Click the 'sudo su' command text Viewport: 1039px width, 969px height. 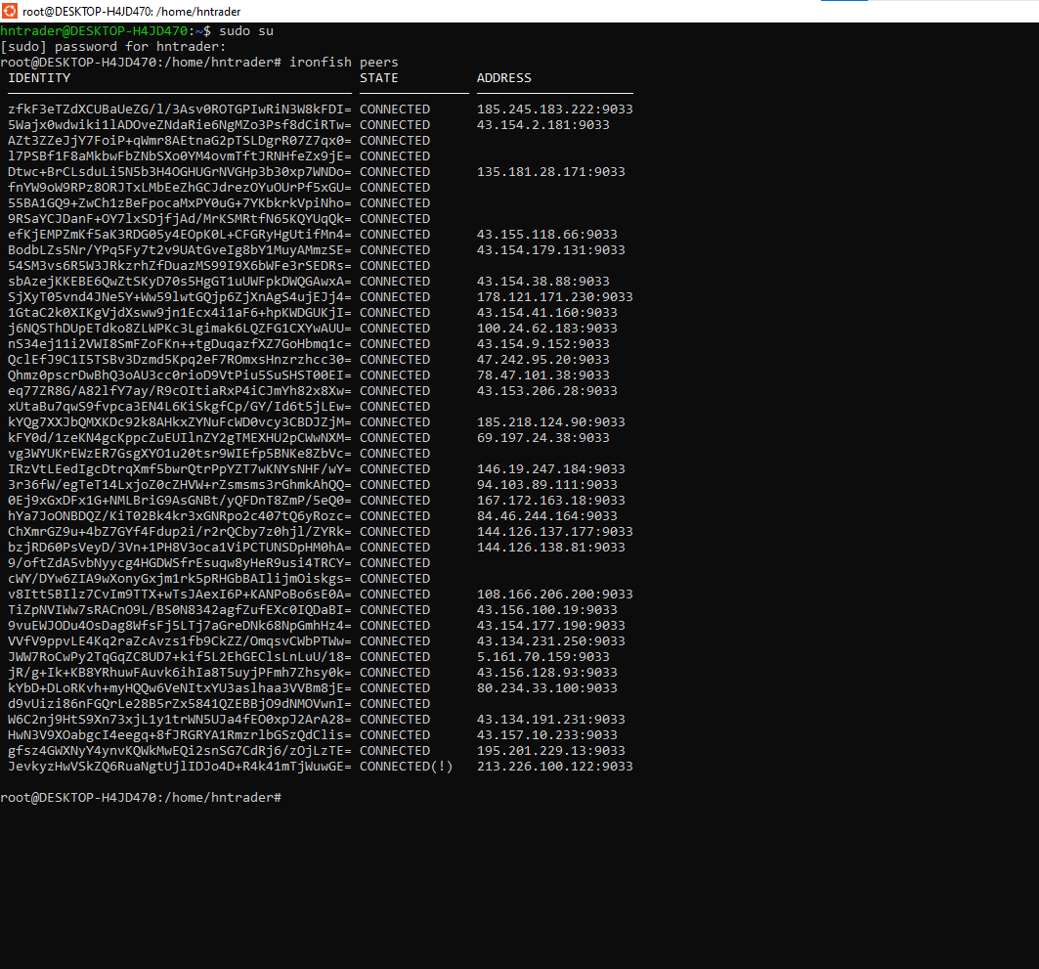(246, 31)
